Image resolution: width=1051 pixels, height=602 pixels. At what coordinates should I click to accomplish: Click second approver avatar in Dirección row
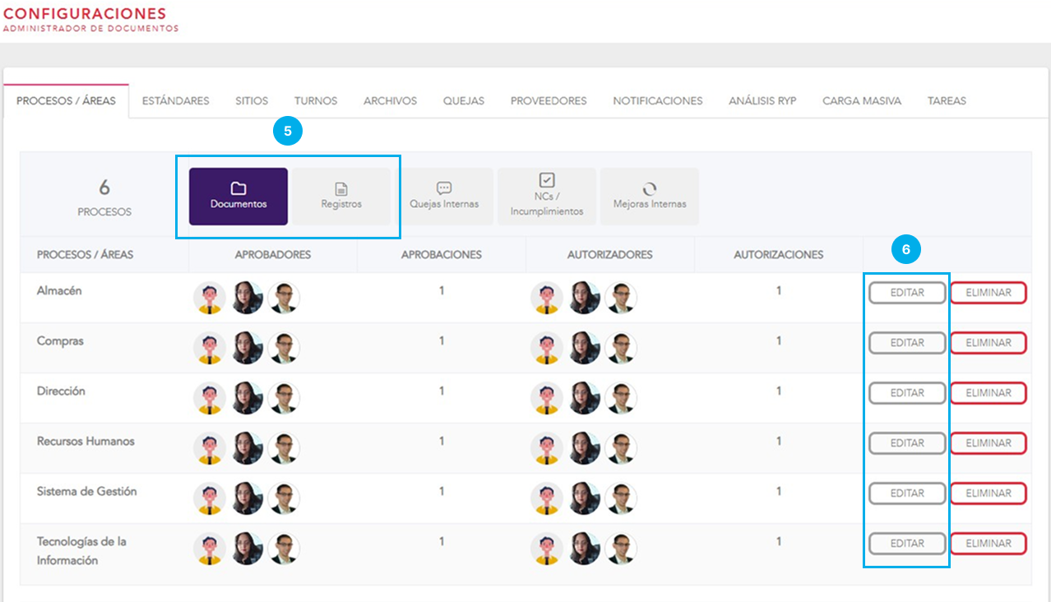[247, 398]
